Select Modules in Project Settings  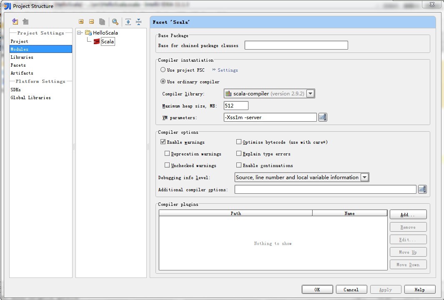click(x=41, y=49)
